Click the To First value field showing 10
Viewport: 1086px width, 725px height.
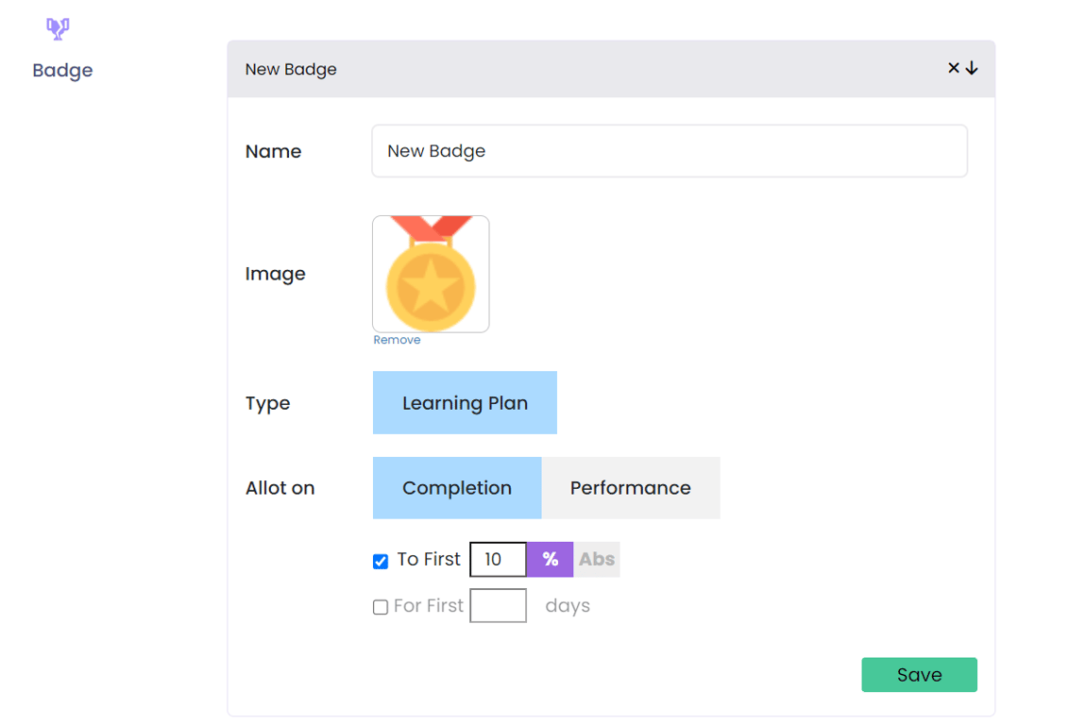[498, 560]
